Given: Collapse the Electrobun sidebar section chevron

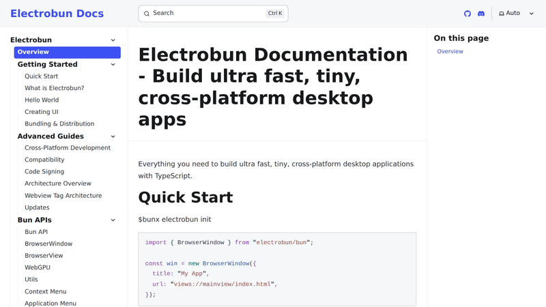Looking at the screenshot, I should [x=113, y=40].
